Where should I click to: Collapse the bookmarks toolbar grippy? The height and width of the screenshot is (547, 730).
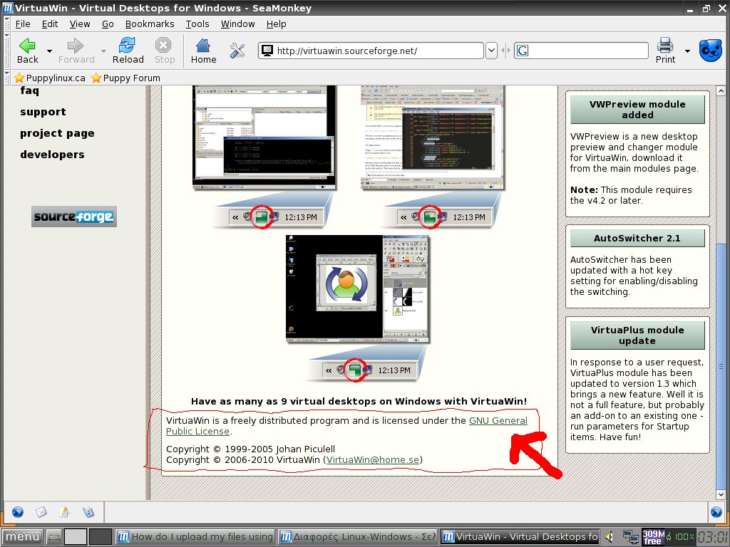point(6,78)
